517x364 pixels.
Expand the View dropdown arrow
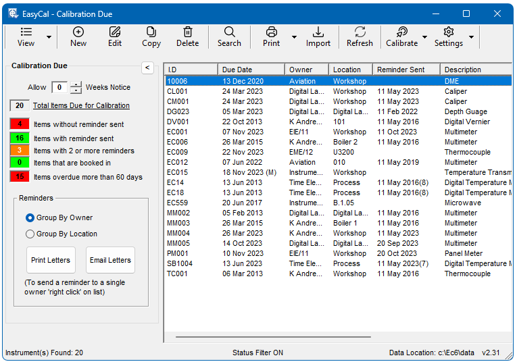click(x=49, y=37)
